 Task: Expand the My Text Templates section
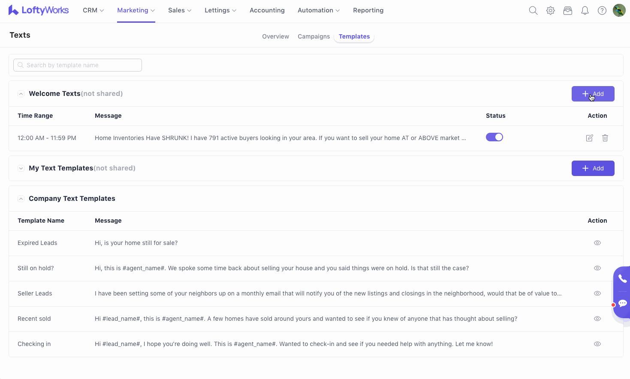tap(21, 168)
